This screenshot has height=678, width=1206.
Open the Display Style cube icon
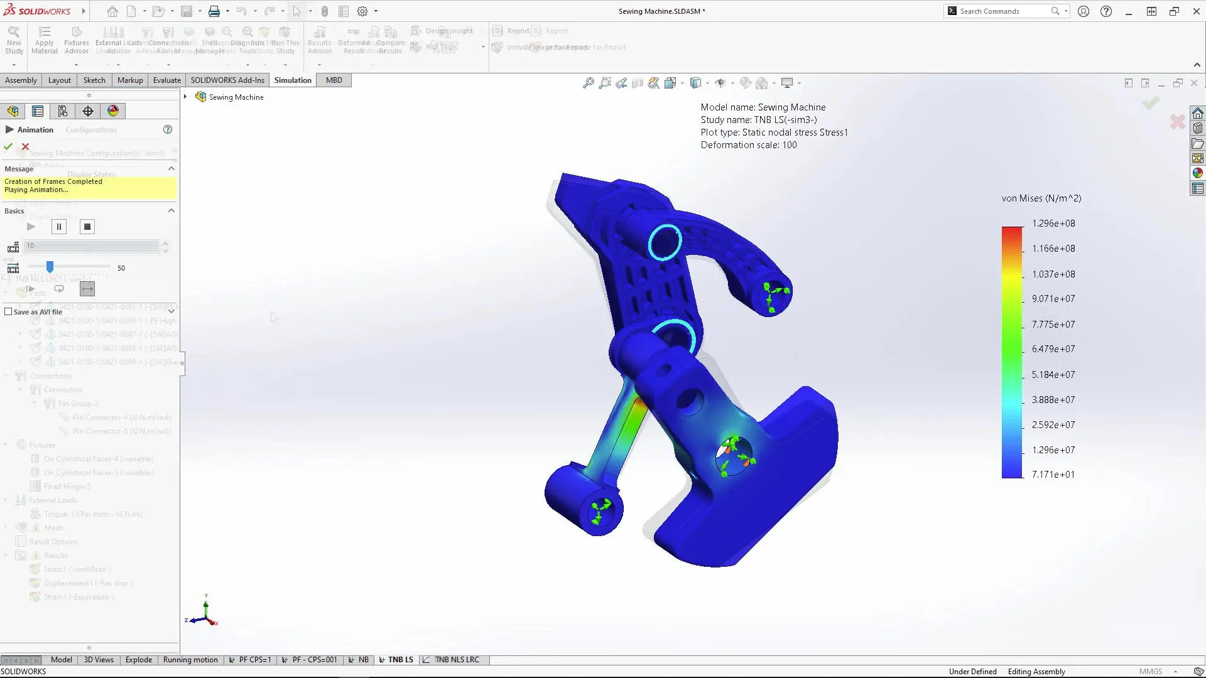pos(695,83)
